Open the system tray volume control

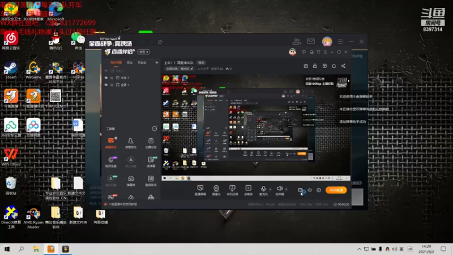(x=394, y=249)
